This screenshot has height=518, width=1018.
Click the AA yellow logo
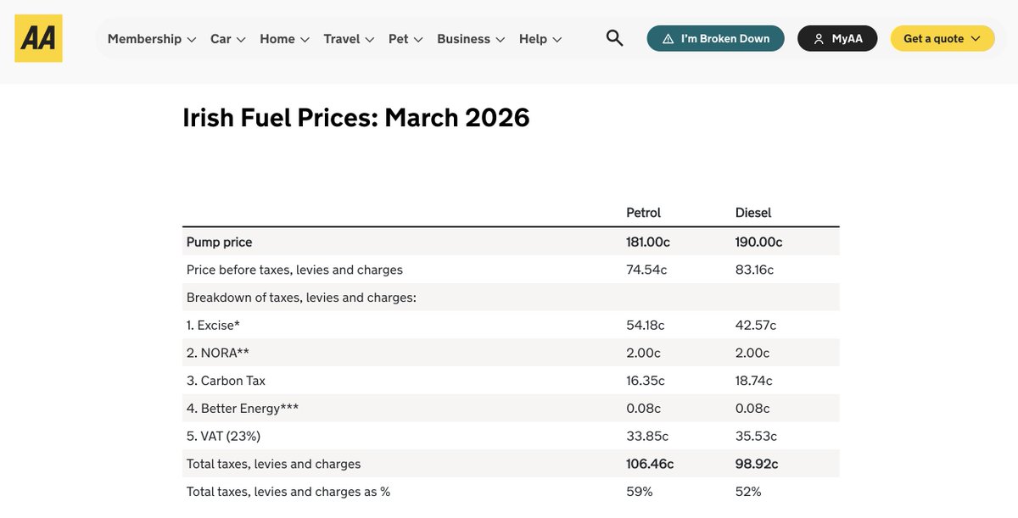38,38
